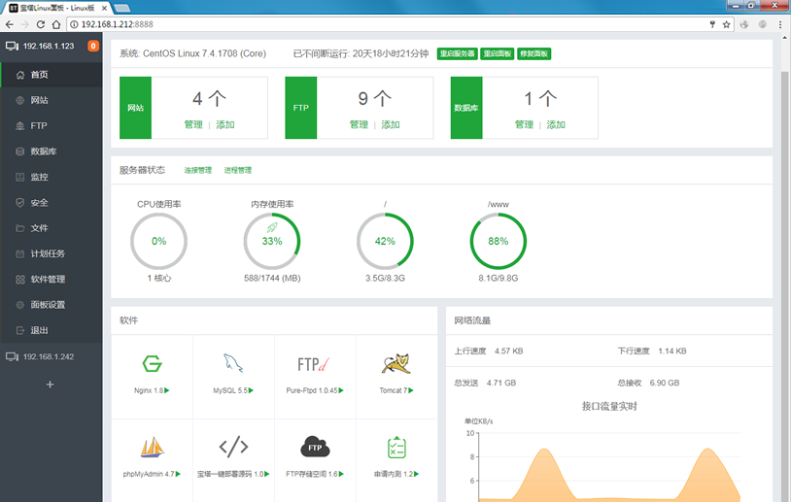Add a new server with plus icon
The height and width of the screenshot is (502, 791).
point(51,385)
